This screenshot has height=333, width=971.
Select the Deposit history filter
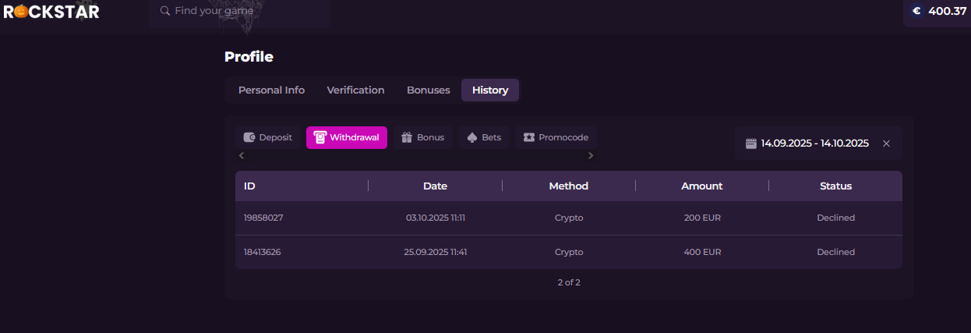267,138
